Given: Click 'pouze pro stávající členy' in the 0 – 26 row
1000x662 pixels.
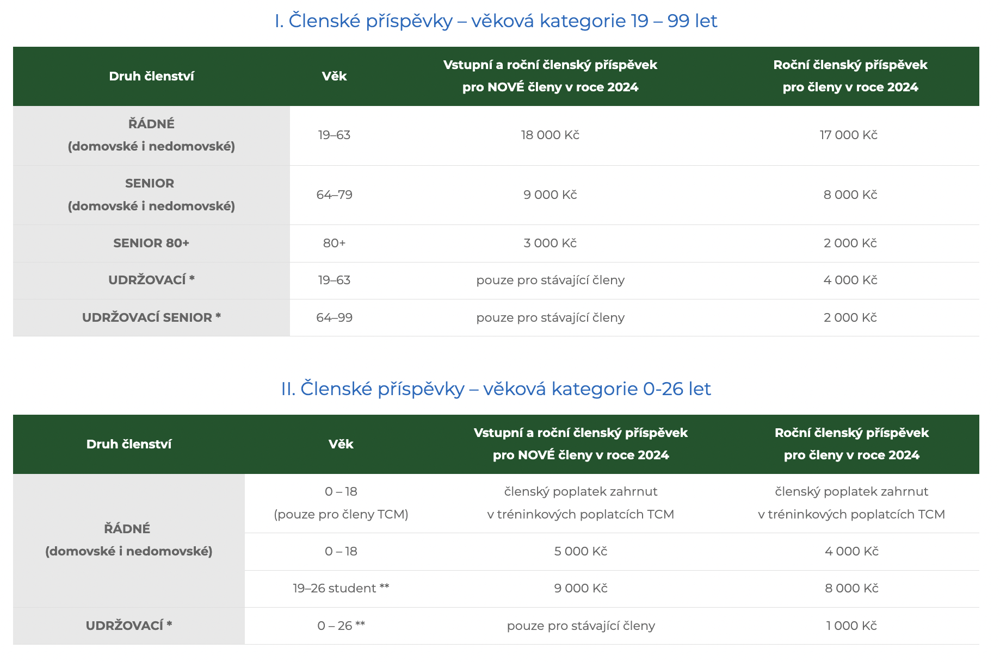Looking at the screenshot, I should [x=581, y=626].
